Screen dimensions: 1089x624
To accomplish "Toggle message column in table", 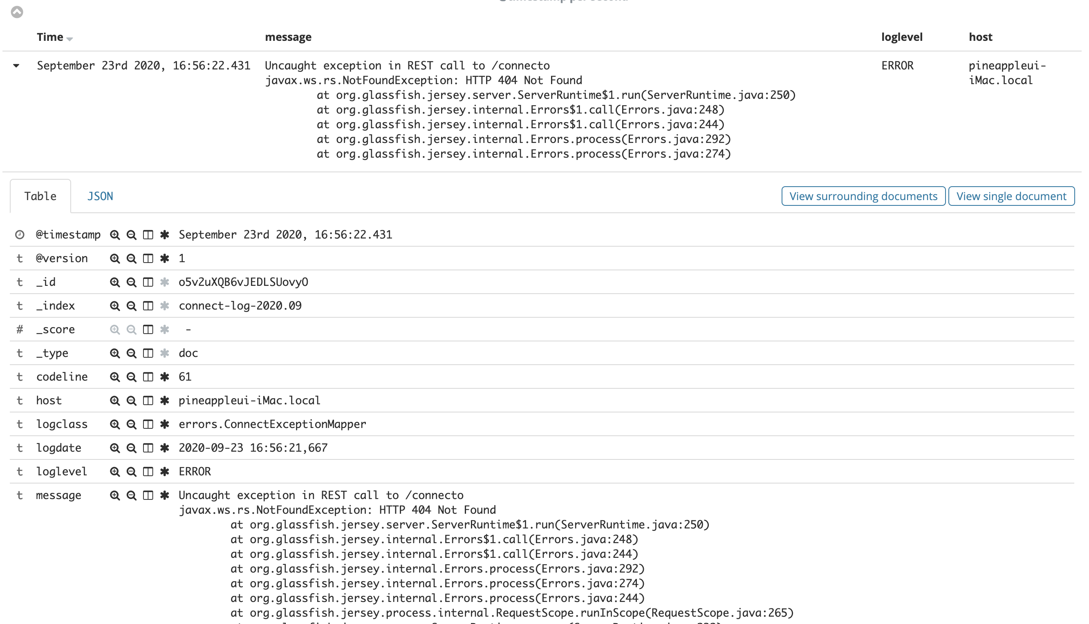I will coord(148,495).
